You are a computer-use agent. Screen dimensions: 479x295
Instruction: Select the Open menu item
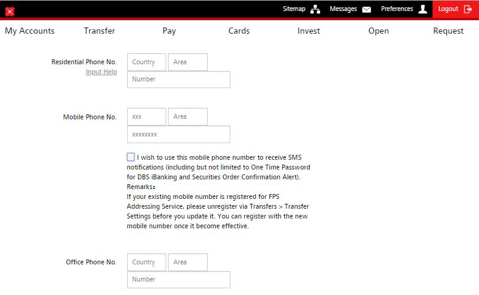(378, 31)
